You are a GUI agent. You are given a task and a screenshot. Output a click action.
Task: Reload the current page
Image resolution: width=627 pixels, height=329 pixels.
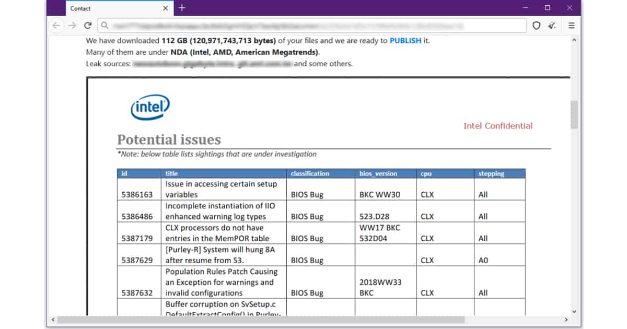pyautogui.click(x=88, y=26)
